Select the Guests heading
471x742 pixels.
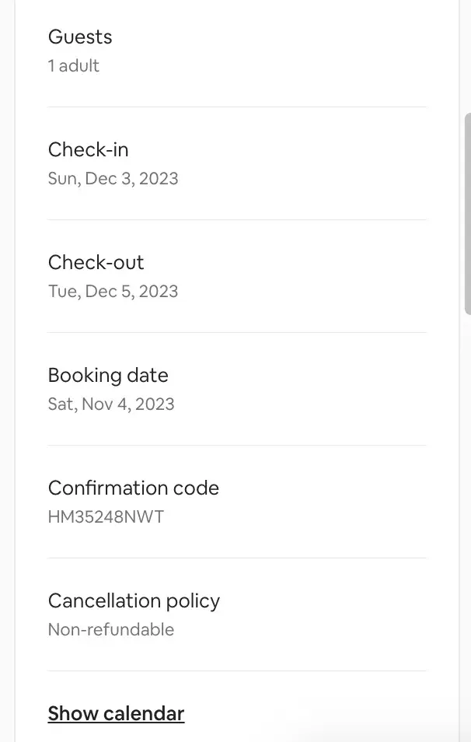tap(80, 37)
